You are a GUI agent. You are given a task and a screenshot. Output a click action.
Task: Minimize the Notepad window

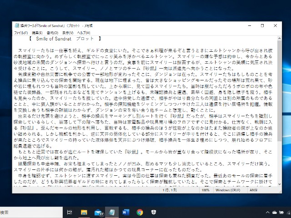[250, 25]
